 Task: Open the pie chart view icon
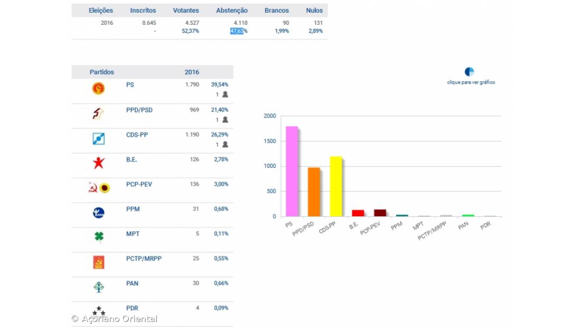click(x=469, y=72)
